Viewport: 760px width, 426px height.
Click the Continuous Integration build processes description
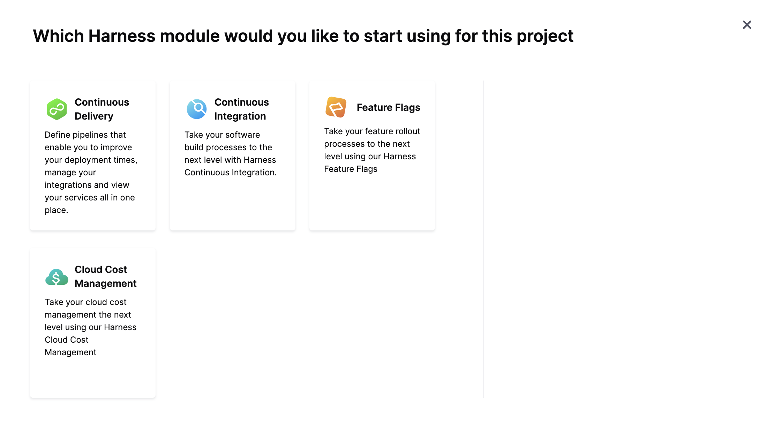point(230,153)
